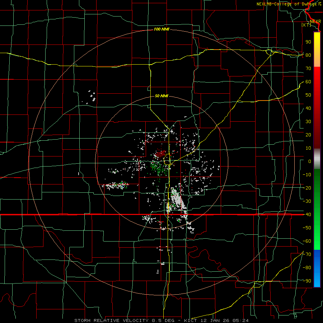Click the dark red outbound velocity patch near radar

161,154
